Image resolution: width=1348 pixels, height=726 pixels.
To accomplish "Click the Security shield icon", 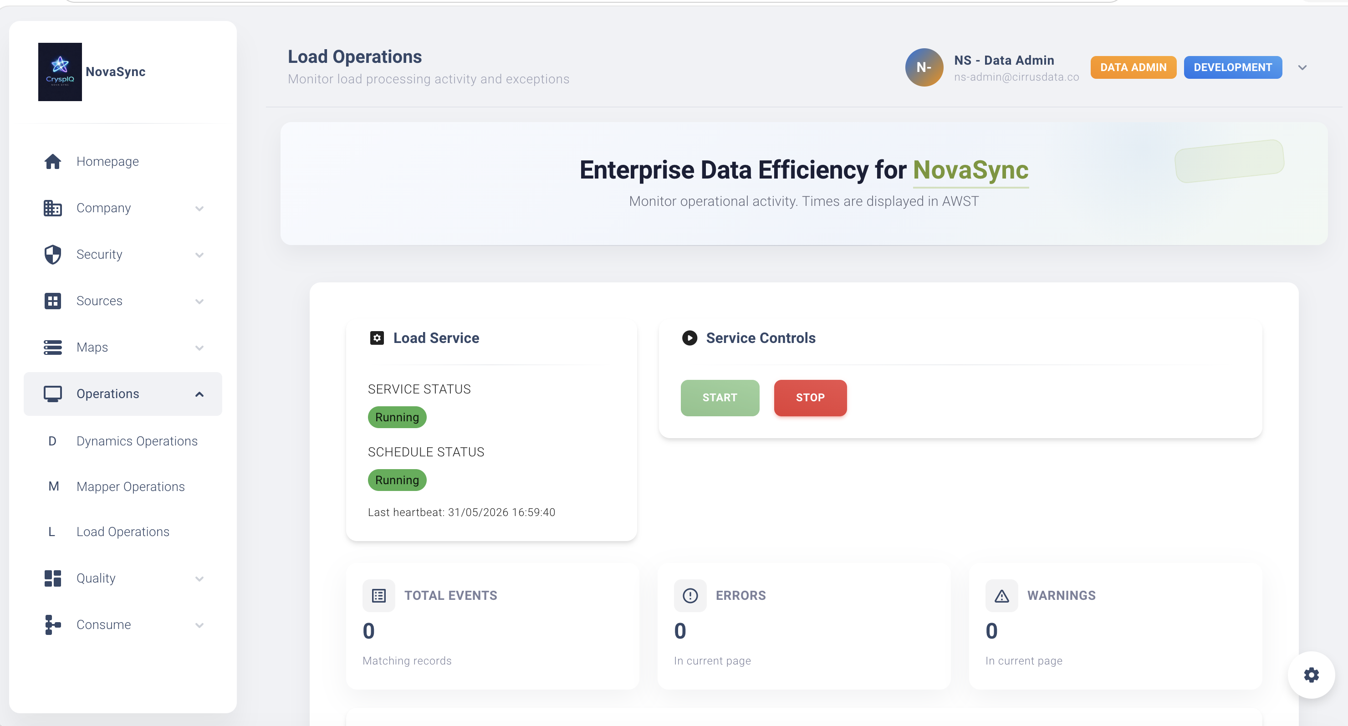I will pos(53,255).
